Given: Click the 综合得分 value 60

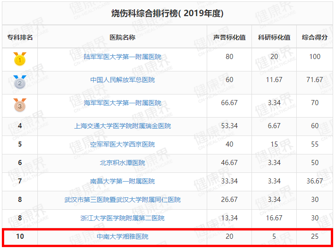Looking at the screenshot, I should coord(315,126).
